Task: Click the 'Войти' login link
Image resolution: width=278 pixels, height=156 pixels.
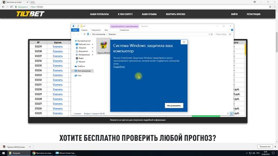Action: pyautogui.click(x=235, y=14)
